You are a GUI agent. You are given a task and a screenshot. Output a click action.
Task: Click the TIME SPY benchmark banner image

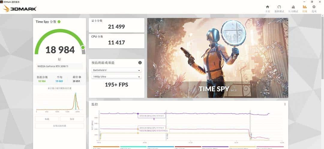[x=217, y=58]
